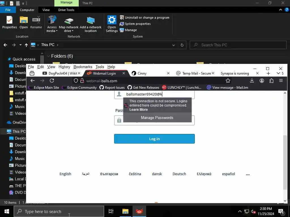
Task: Click Manage Passwords in the popup
Action: pyautogui.click(x=157, y=118)
